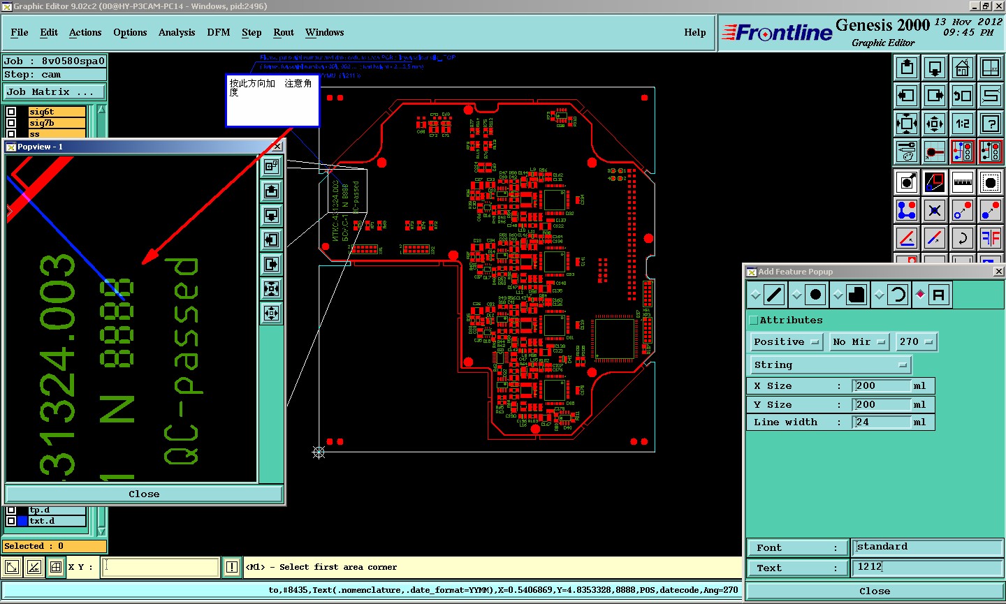Click the rotate arc arrow icon
The image size is (1006, 604).
pos(963,238)
